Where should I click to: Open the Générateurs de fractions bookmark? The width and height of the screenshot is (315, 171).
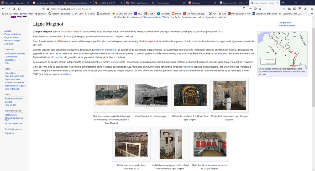point(265,14)
